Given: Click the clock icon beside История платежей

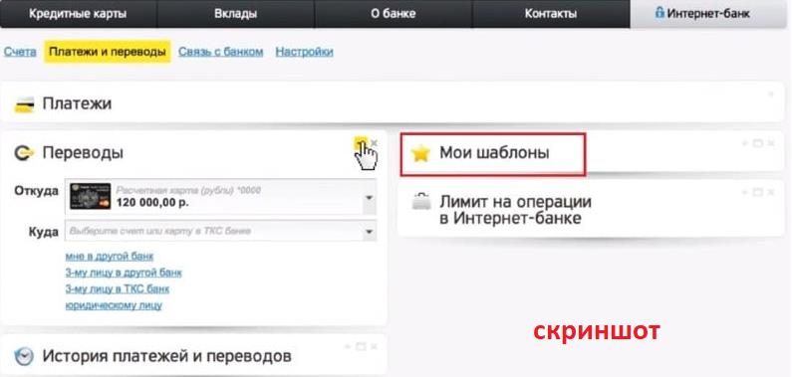Looking at the screenshot, I should 24,357.
